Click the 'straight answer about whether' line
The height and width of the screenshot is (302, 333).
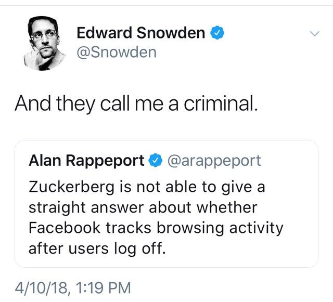143,207
